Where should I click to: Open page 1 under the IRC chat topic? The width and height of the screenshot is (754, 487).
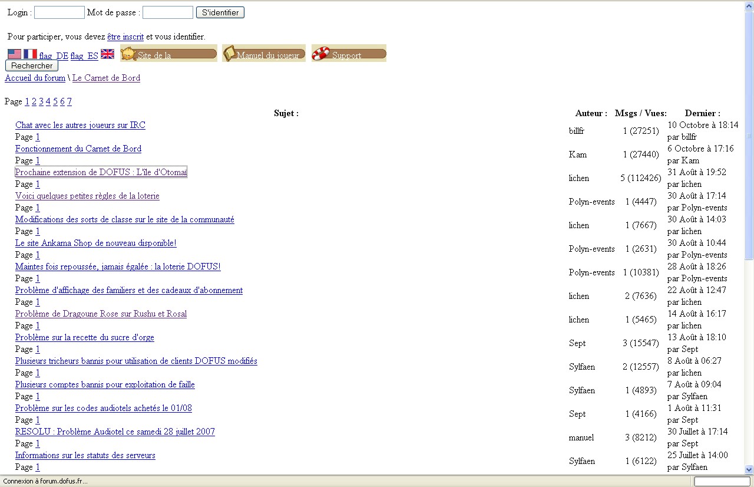38,137
